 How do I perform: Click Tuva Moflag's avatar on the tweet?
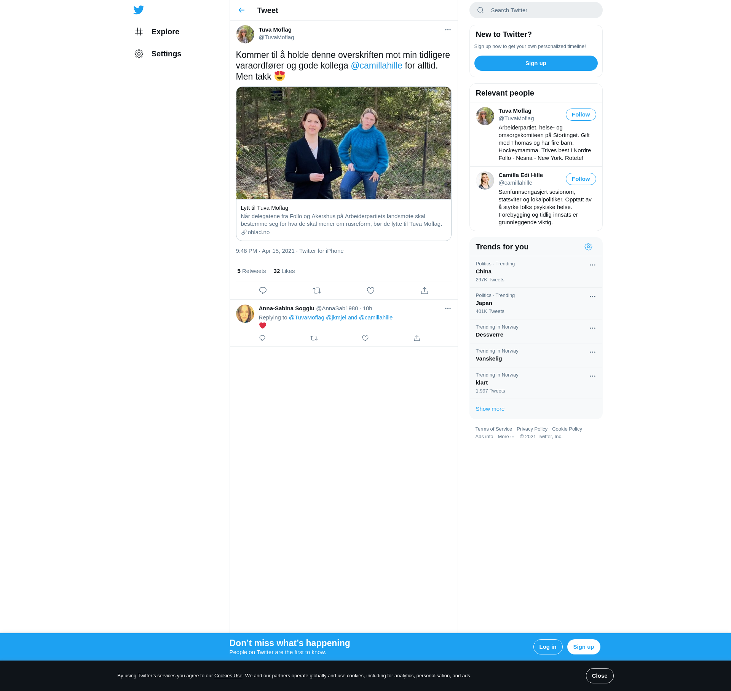(245, 34)
